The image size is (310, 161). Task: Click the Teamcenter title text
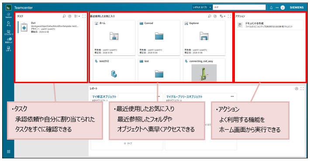click(23, 8)
